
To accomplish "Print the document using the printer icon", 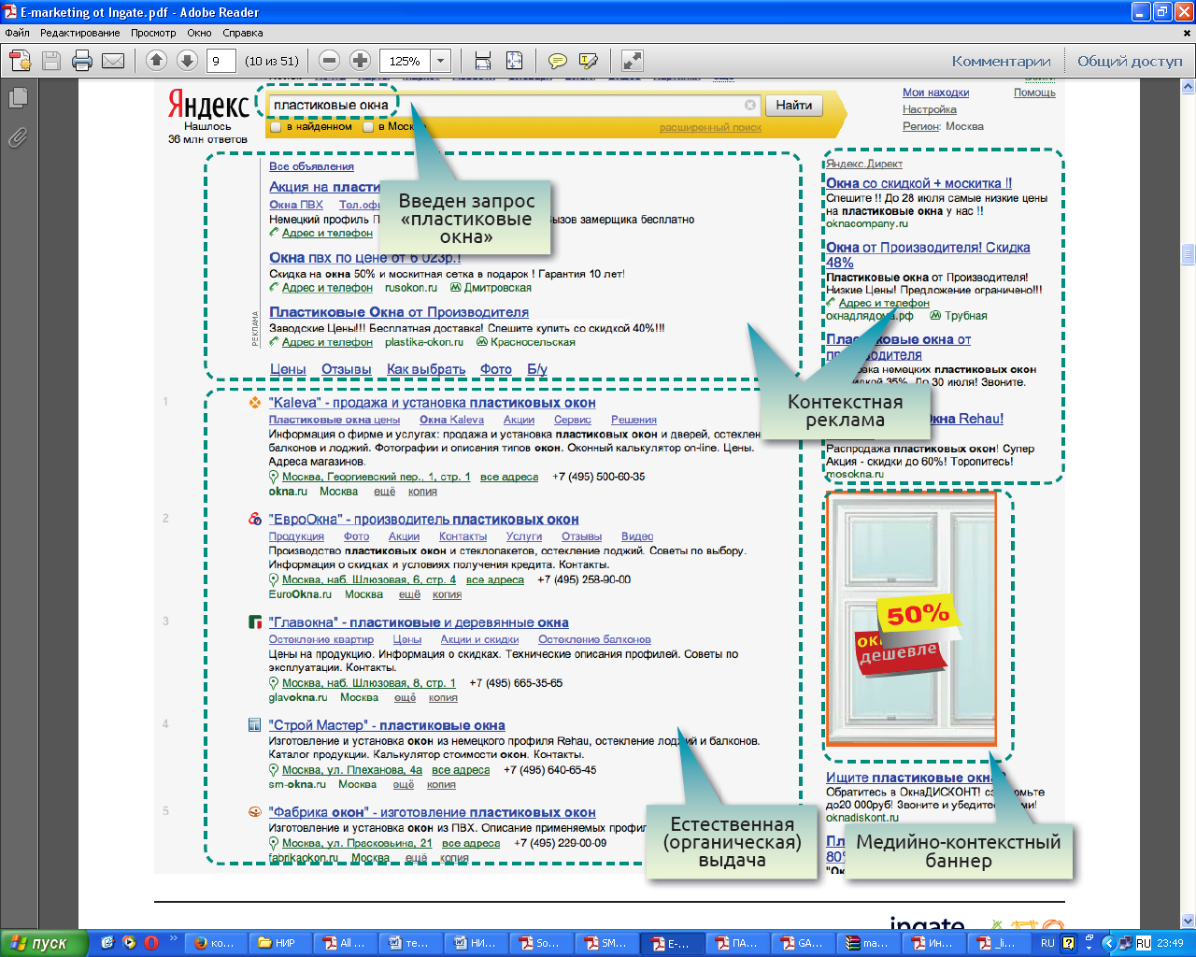I will 82,61.
